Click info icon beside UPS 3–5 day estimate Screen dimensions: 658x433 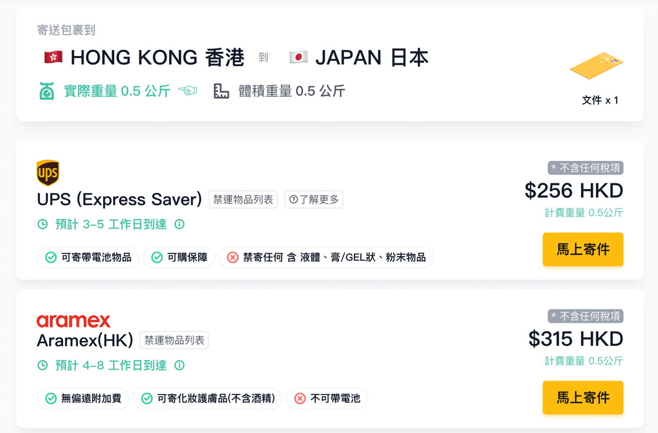(x=179, y=225)
